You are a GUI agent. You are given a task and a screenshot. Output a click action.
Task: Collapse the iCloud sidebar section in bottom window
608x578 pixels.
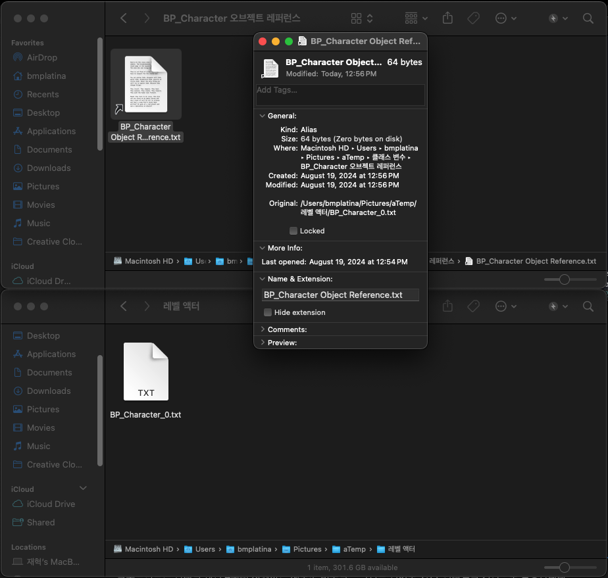pos(83,489)
